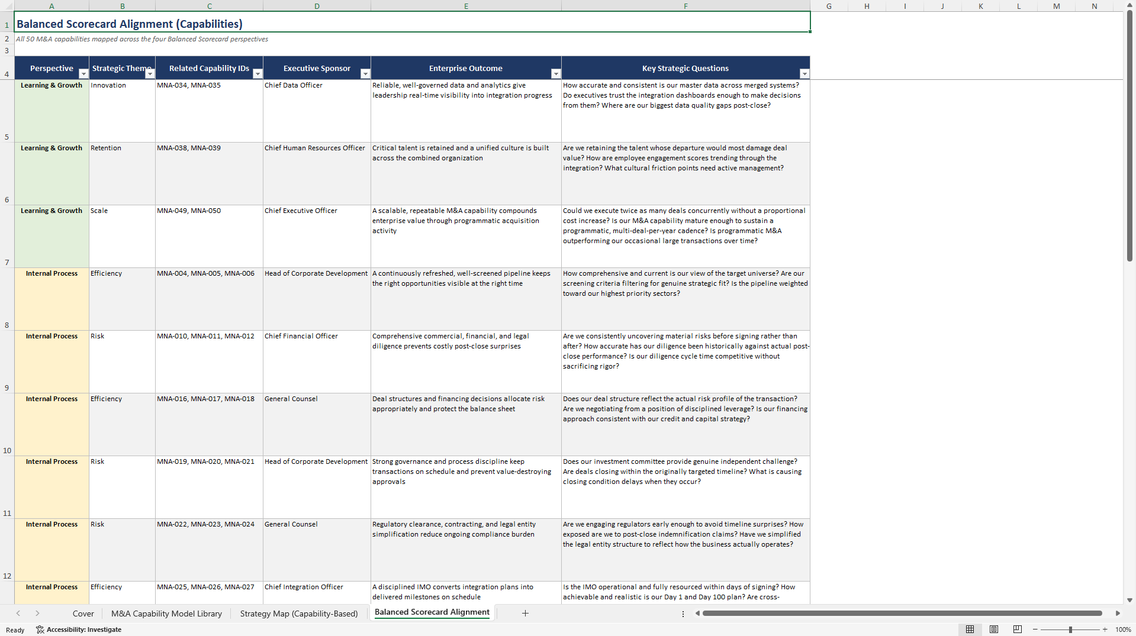Go to next sheet tab arrow
This screenshot has width=1136, height=636.
[37, 614]
